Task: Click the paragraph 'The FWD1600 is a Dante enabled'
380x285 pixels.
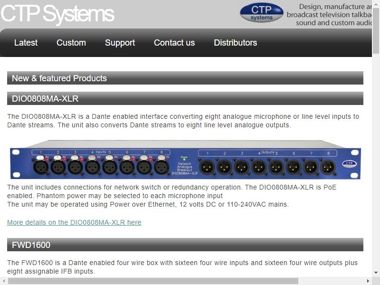Action: pyautogui.click(x=182, y=267)
